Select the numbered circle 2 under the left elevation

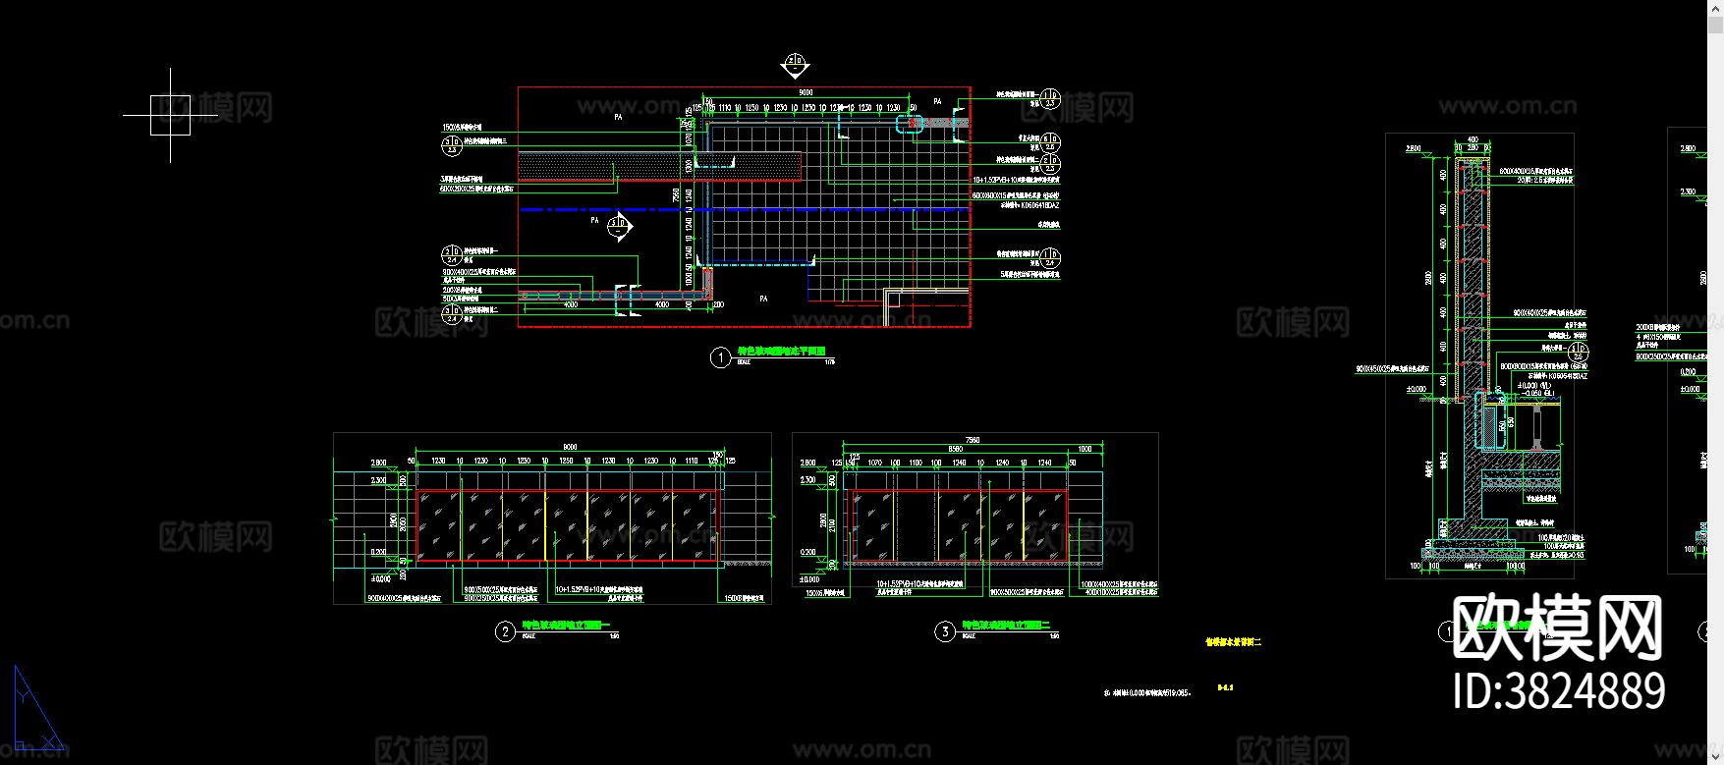(505, 631)
